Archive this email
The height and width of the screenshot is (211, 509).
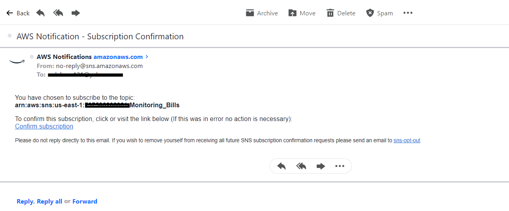(262, 13)
